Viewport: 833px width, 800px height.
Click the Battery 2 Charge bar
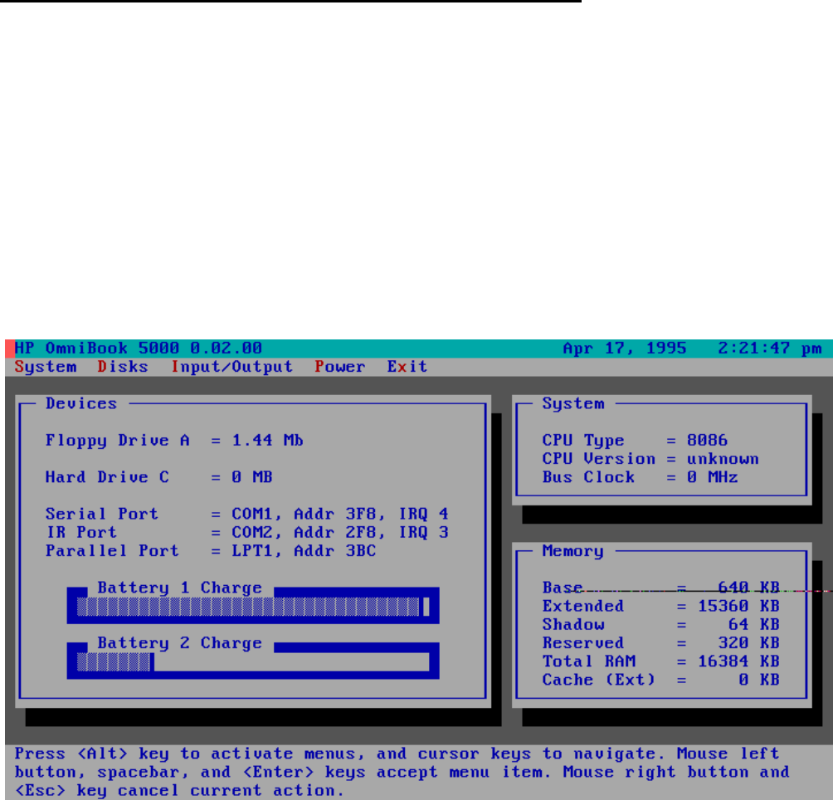253,662
